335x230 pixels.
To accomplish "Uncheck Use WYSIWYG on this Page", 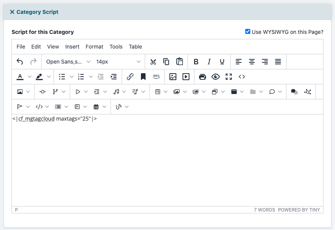I will (248, 32).
